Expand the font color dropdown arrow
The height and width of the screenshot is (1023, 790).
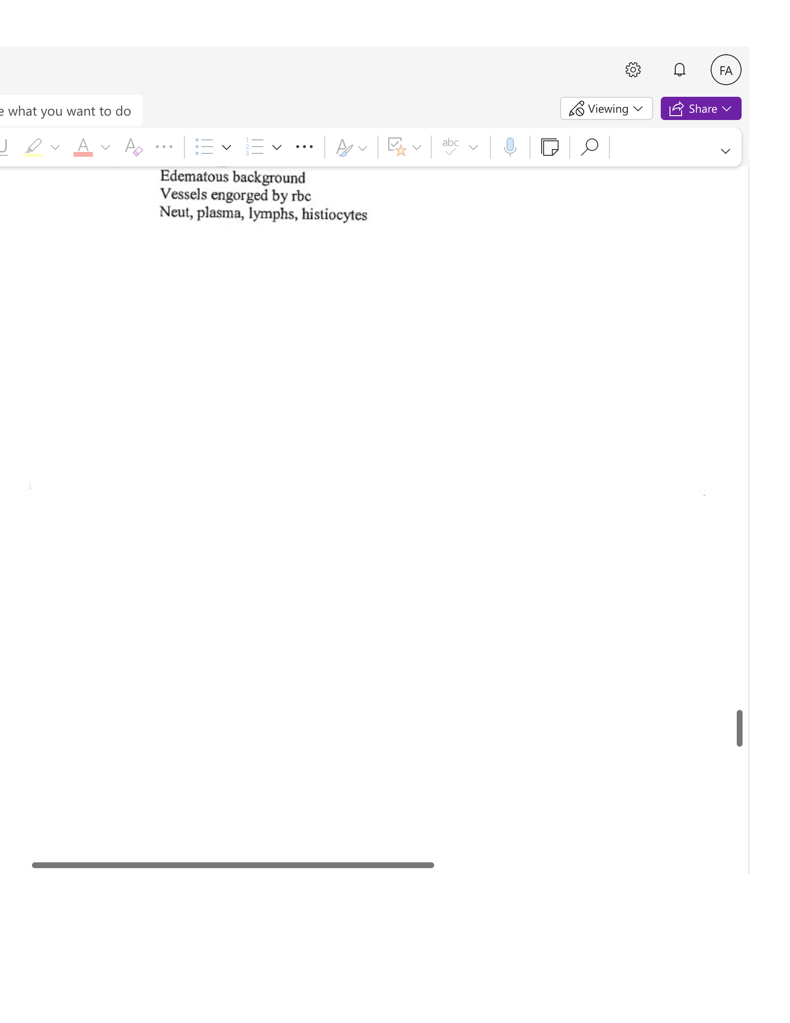pos(106,147)
